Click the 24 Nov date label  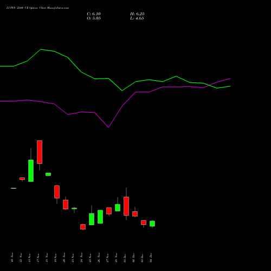click(x=81, y=257)
